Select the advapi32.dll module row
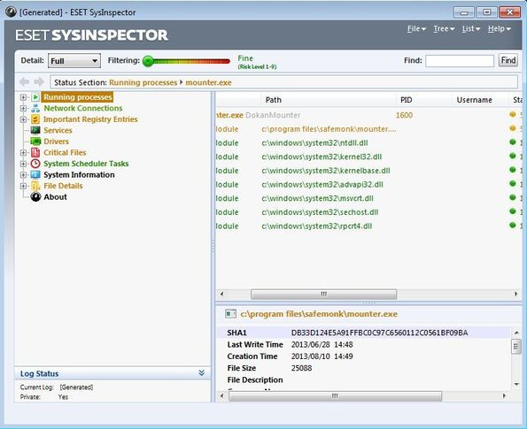527x429 pixels. (x=368, y=184)
